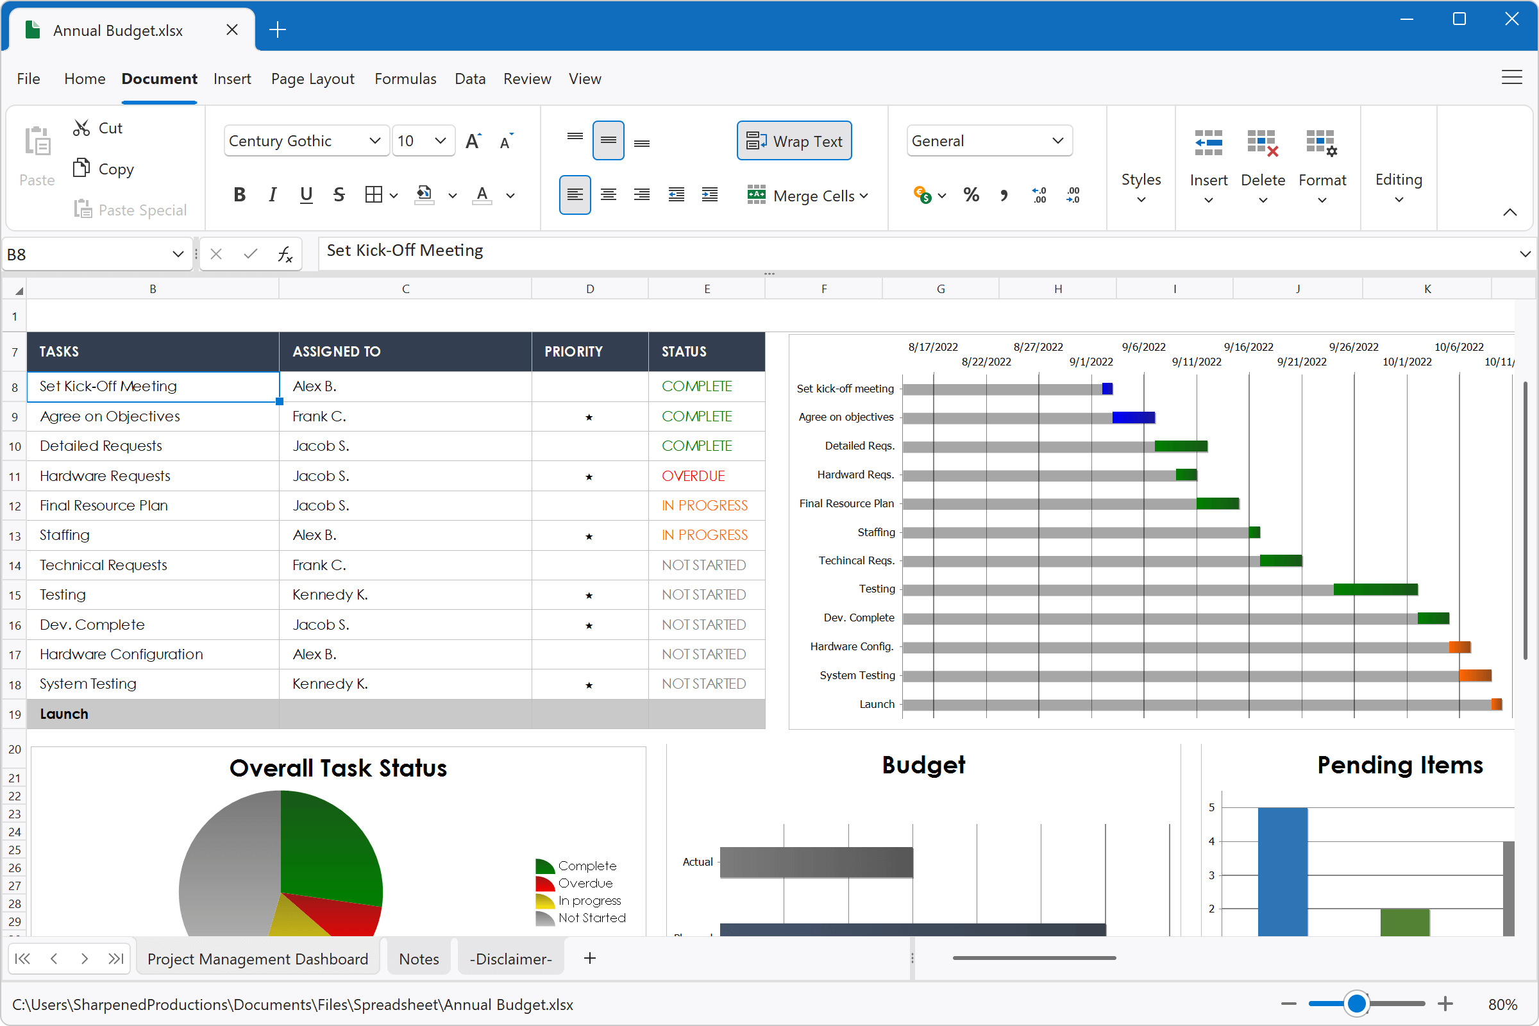Click the Review menu item

tap(526, 78)
